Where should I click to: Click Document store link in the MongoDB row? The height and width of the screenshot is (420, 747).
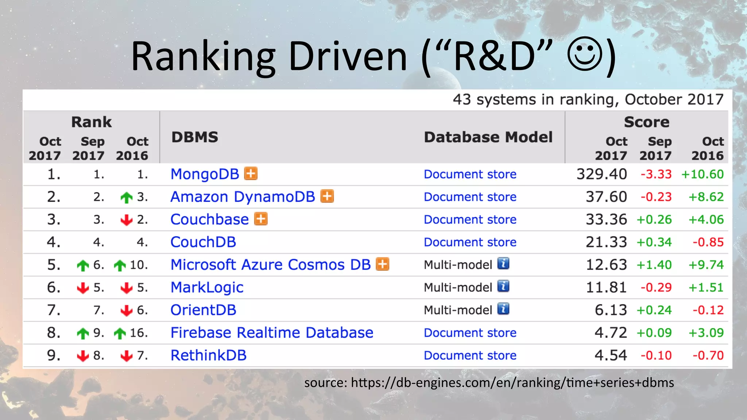point(470,174)
